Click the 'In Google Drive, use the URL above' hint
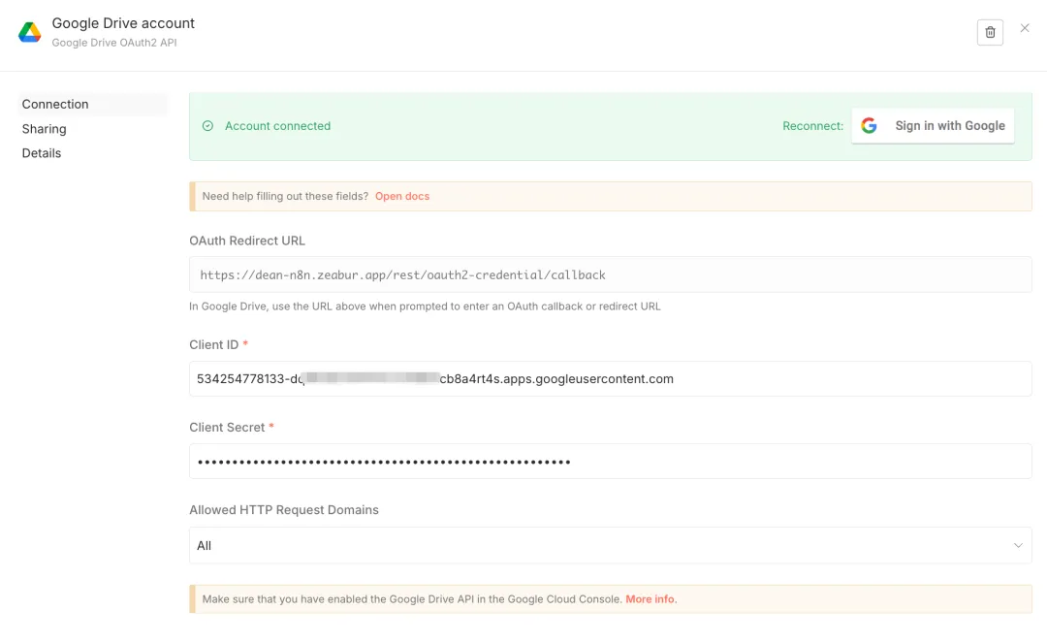1047x643 pixels. (425, 306)
